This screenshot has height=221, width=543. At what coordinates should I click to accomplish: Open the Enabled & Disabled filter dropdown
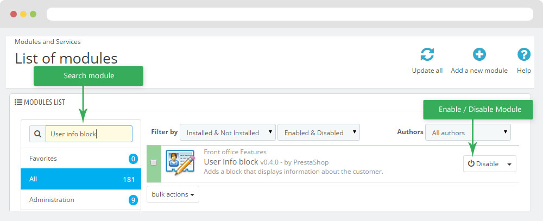(x=318, y=132)
